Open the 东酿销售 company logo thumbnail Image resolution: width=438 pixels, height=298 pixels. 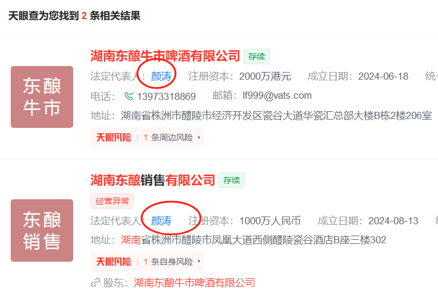coord(42,230)
